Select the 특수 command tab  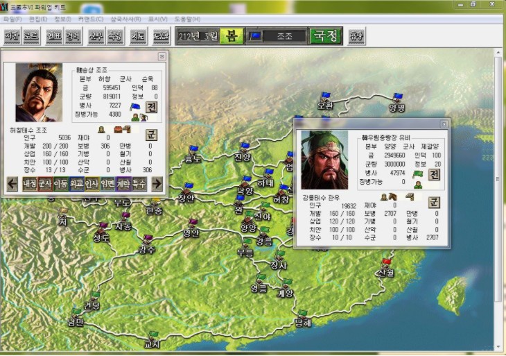[x=139, y=184]
